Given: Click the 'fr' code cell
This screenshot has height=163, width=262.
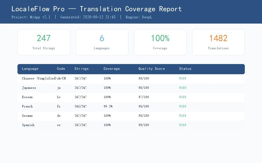Looking at the screenshot, I should pos(59,106).
